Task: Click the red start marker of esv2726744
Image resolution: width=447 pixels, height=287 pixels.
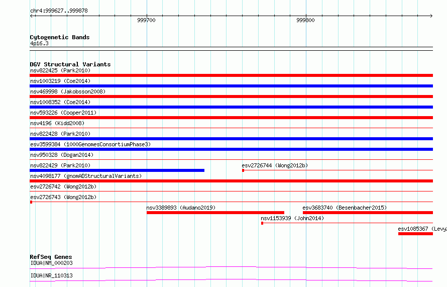Action: pyautogui.click(x=243, y=170)
